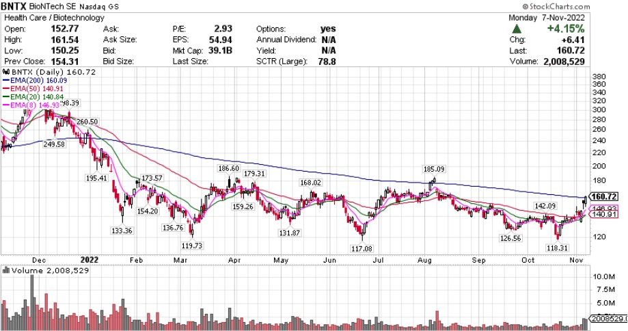This screenshot has height=331, width=628.
Task: Click the Health Care / Biotechnology sector text
Action: click(x=54, y=18)
